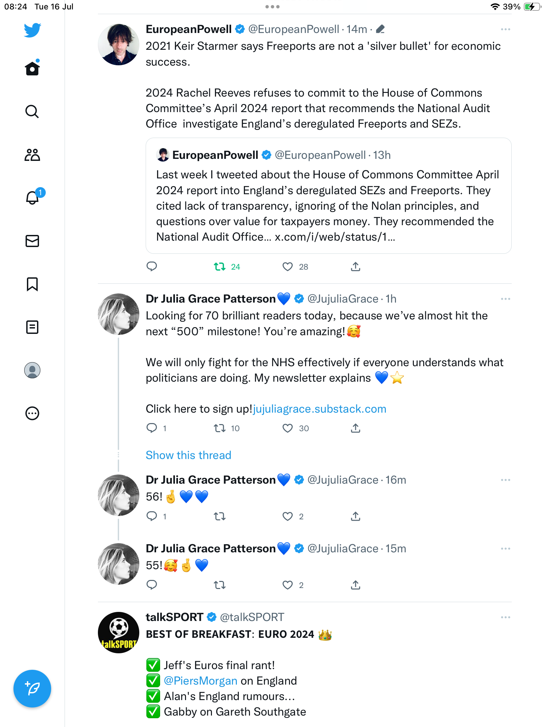Image resolution: width=545 pixels, height=727 pixels.
Task: Go to the Home timeline
Action: click(x=32, y=68)
